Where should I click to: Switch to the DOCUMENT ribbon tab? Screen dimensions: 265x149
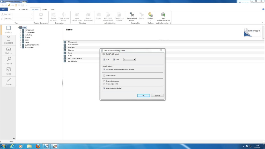click(x=23, y=10)
